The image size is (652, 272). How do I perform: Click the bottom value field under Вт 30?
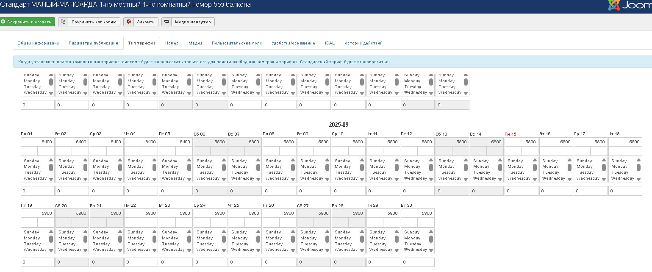coord(417,263)
